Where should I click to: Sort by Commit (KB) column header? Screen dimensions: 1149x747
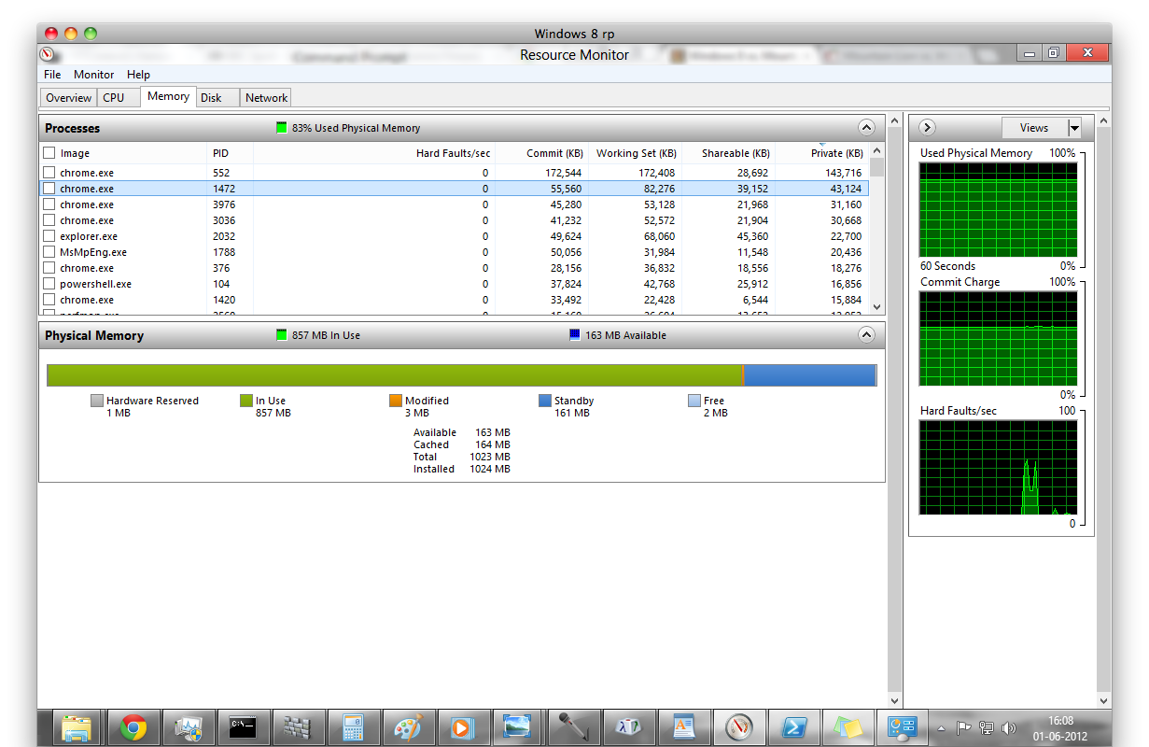point(541,153)
